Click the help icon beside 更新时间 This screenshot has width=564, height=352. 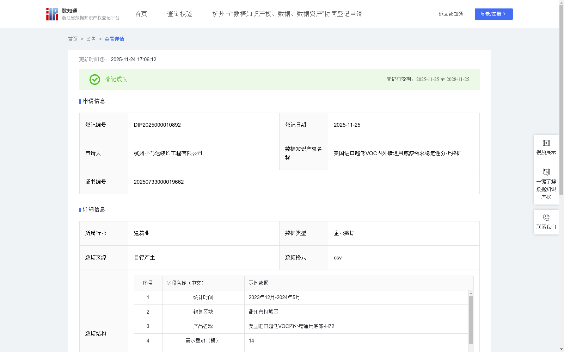[x=102, y=60]
